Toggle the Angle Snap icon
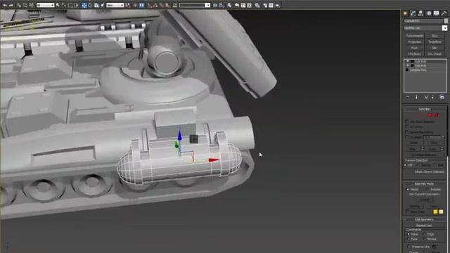This screenshot has height=253, width=450. [x=155, y=5]
